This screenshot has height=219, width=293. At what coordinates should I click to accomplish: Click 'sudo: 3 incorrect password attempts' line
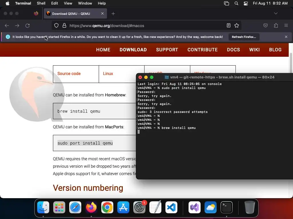pyautogui.click(x=173, y=112)
